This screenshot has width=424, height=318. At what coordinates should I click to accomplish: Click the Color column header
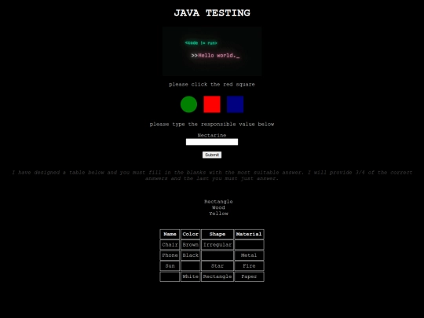click(x=190, y=234)
